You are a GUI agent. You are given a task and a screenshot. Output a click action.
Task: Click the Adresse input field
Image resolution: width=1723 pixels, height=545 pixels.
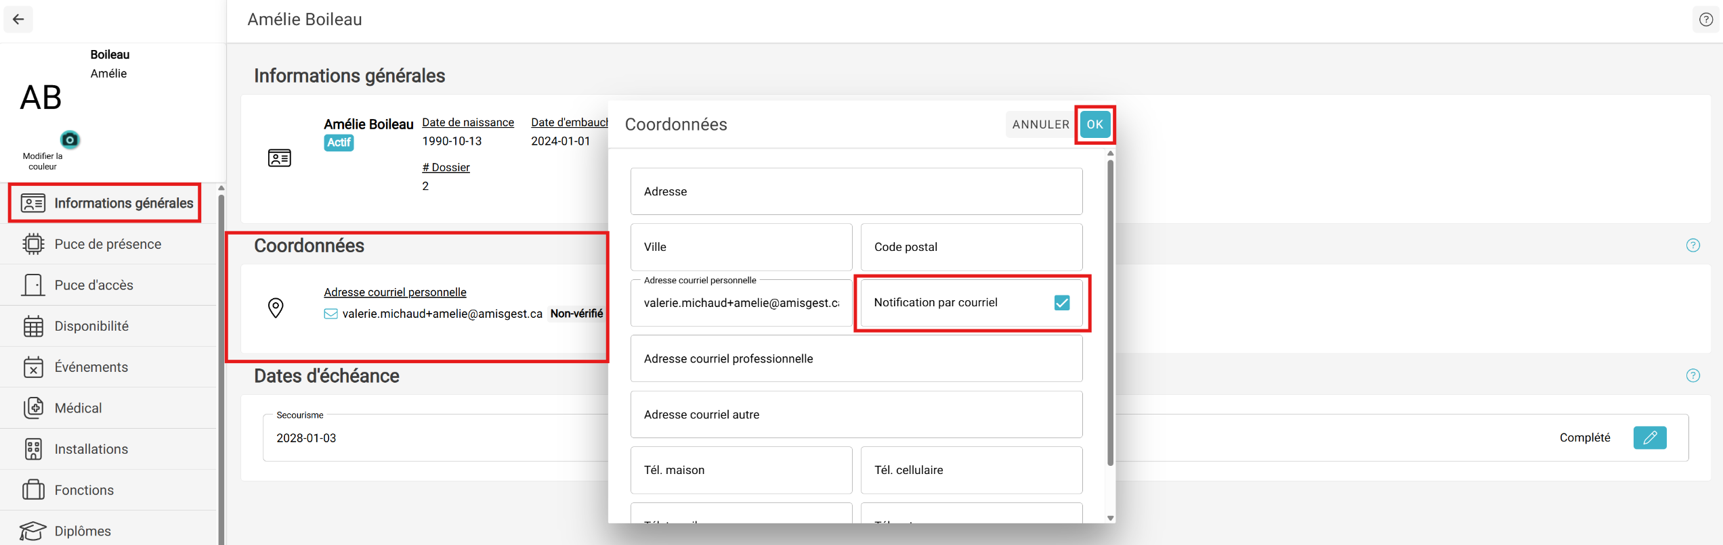tap(856, 191)
